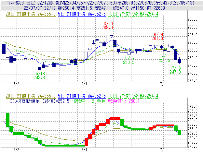Click the 20日 終値平滑 MA=255.2 legend in upper chart
Image resolution: width=203 pixels, height=154 pixels.
pyautogui.click(x=31, y=14)
